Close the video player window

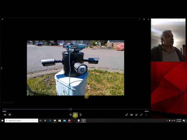[x=149, y=19]
